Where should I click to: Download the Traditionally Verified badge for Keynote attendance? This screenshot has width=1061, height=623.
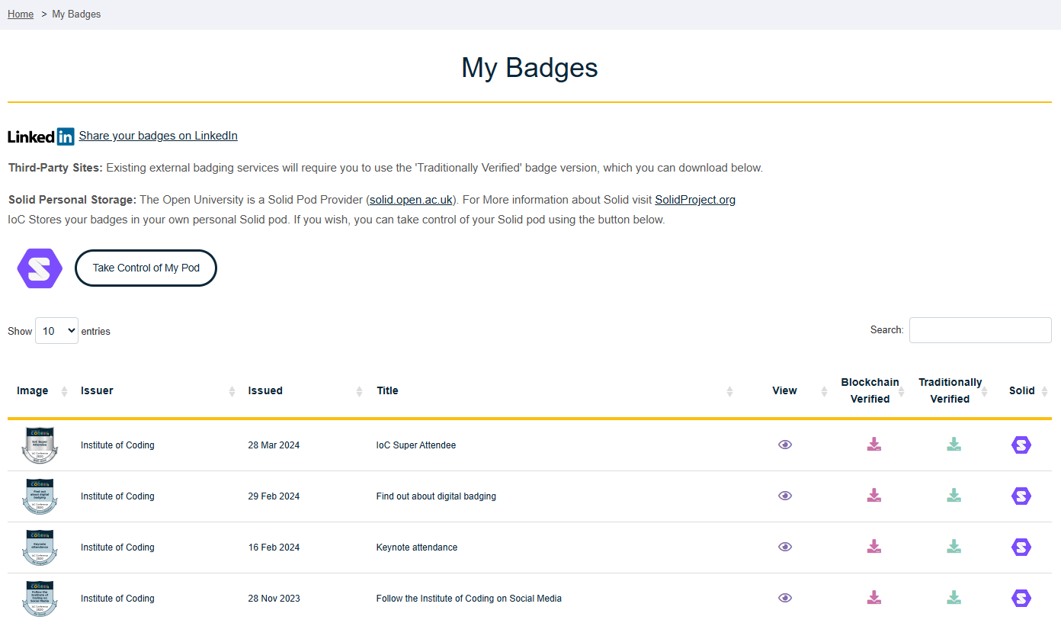[x=954, y=547]
